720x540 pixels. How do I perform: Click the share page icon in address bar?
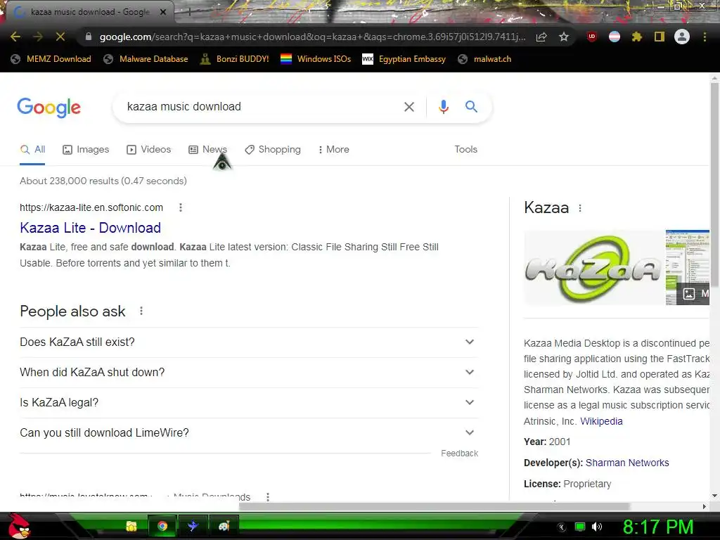[541, 37]
